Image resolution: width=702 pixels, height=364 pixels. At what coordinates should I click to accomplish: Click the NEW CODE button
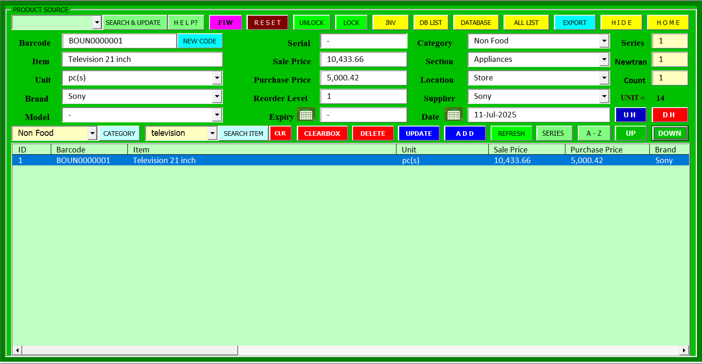coord(200,41)
